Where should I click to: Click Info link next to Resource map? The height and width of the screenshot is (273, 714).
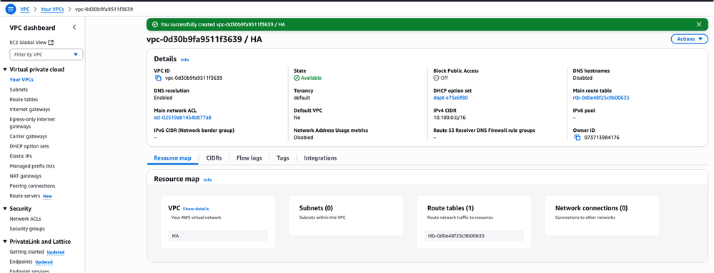[x=207, y=180]
